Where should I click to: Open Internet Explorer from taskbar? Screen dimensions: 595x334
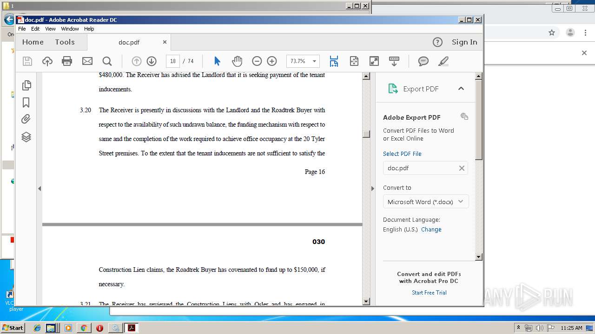37,328
